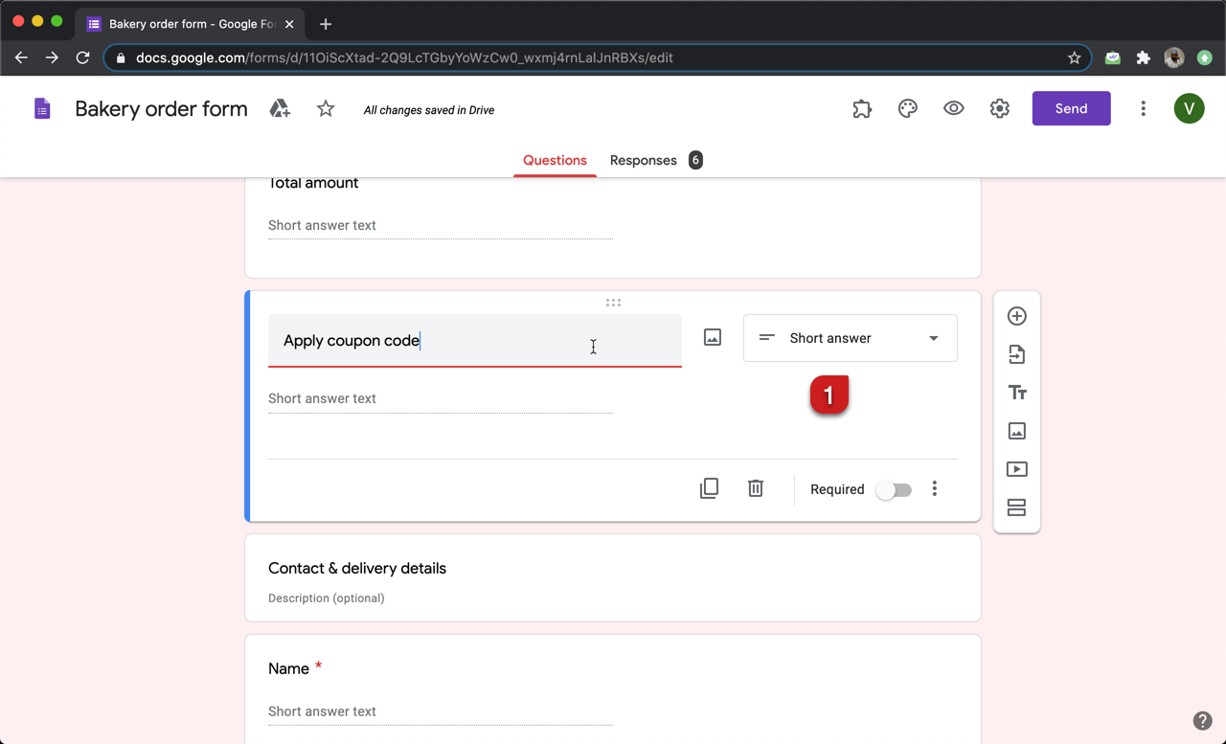Delete the question with trash icon
Image resolution: width=1226 pixels, height=744 pixels.
(756, 488)
